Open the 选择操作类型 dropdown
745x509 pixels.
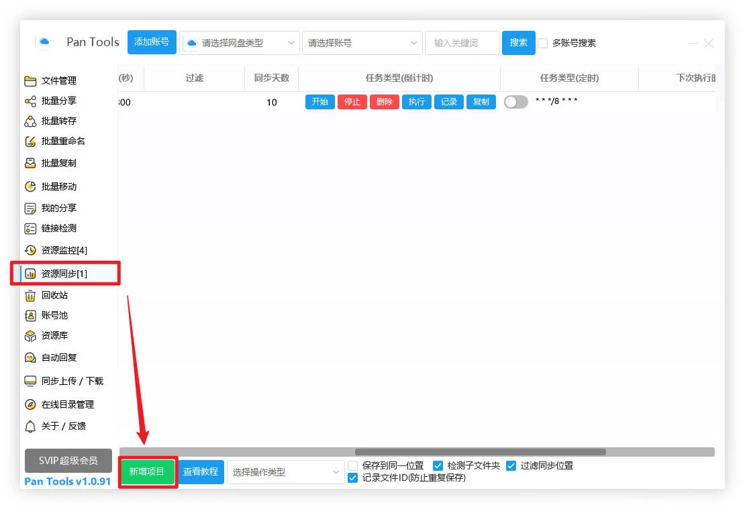[x=285, y=472]
